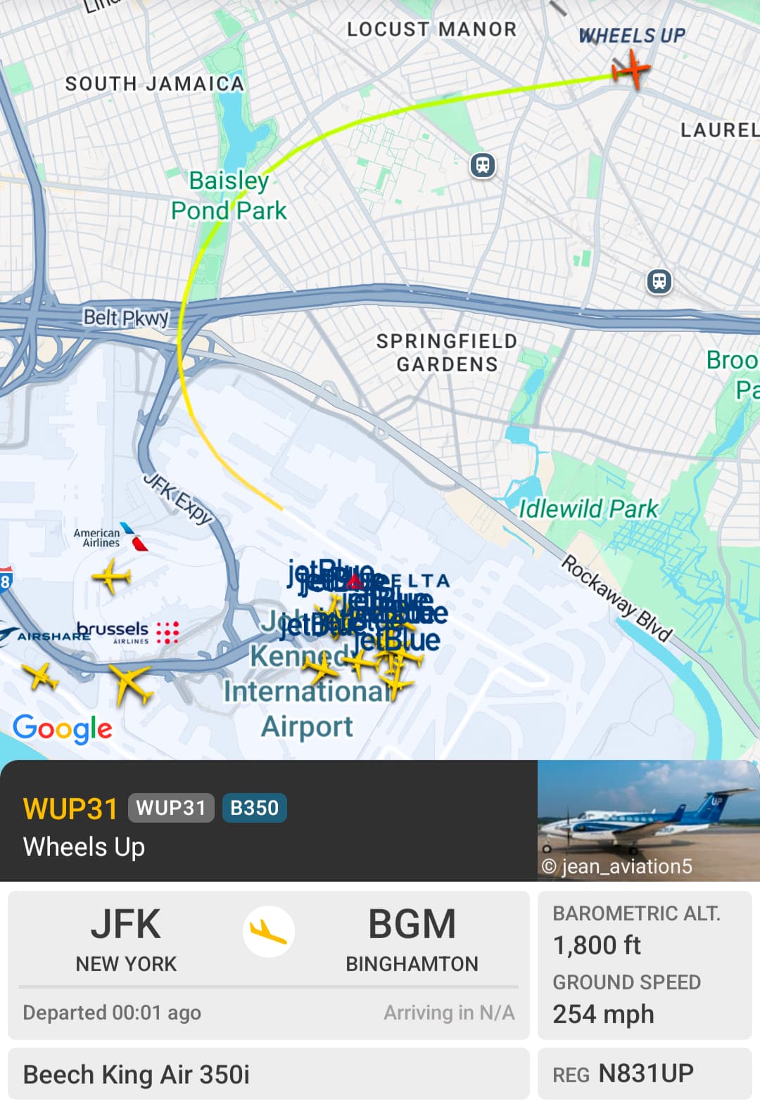
Task: Open the BGM Binghamton arrival details
Action: tap(412, 939)
